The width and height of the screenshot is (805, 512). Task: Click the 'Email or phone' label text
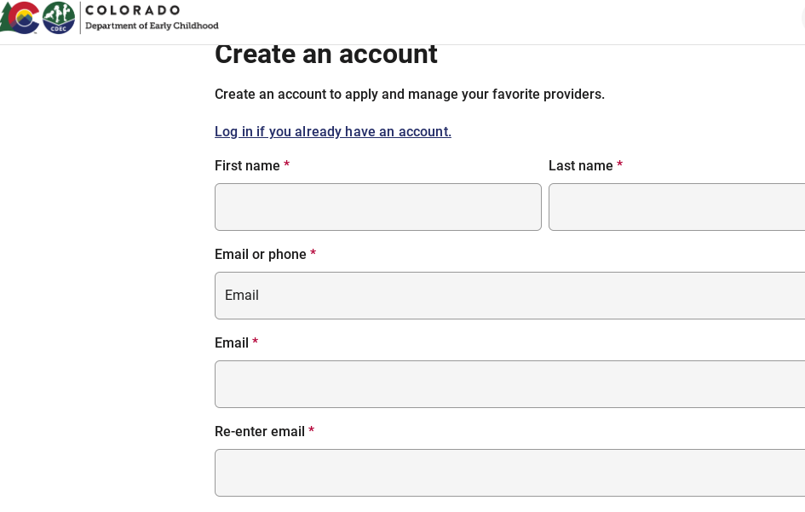[260, 255]
